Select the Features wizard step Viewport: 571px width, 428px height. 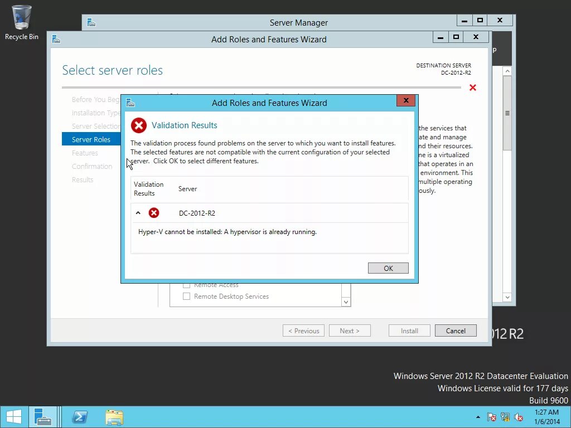point(85,153)
